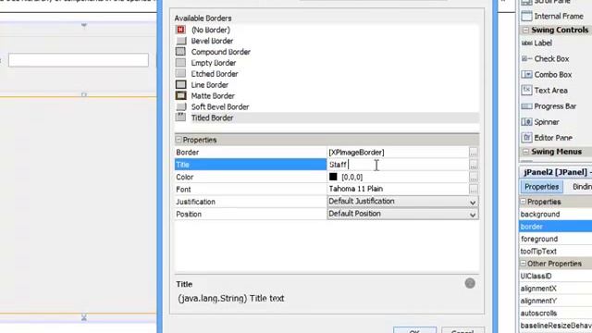Click the Titled Border icon
Image resolution: width=592 pixels, height=333 pixels.
pyautogui.click(x=181, y=117)
